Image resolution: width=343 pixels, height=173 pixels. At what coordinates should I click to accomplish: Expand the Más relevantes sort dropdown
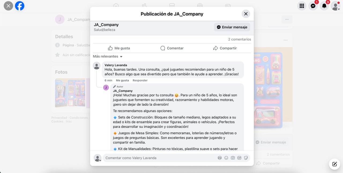pos(108,56)
